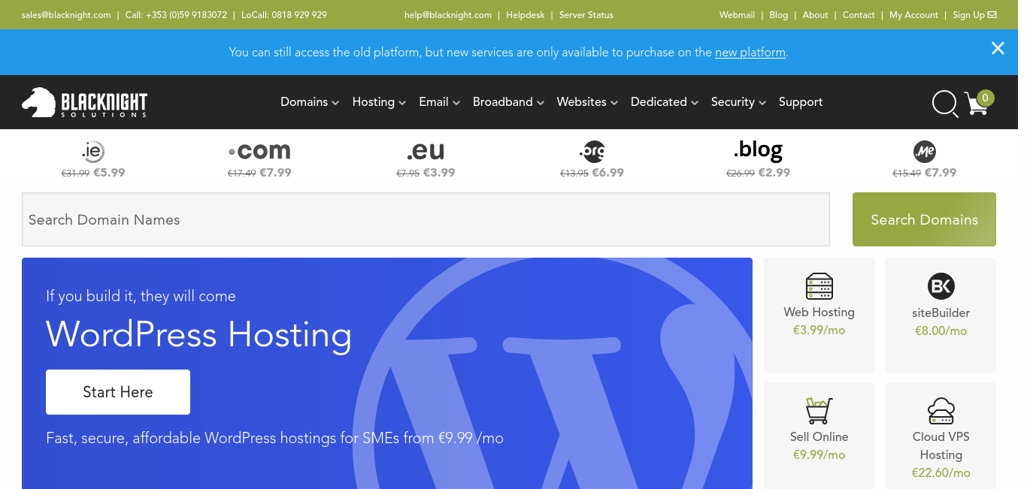1027x489 pixels.
Task: Open My Account
Action: point(913,15)
